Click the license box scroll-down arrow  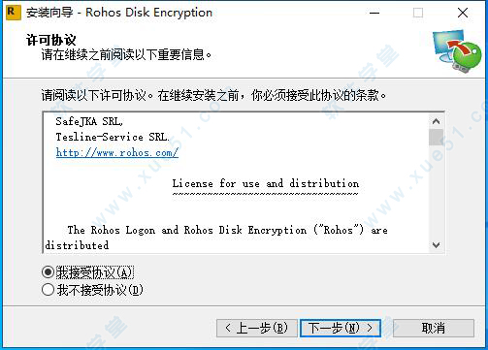pyautogui.click(x=436, y=245)
